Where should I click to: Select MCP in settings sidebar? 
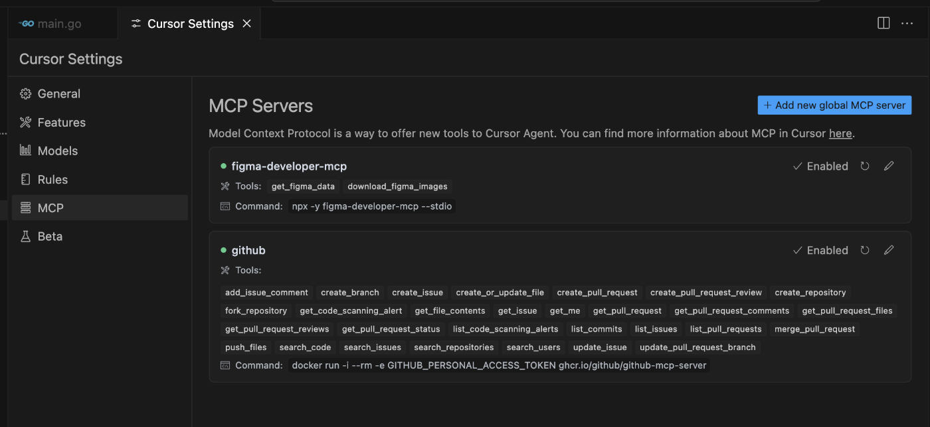[100, 208]
